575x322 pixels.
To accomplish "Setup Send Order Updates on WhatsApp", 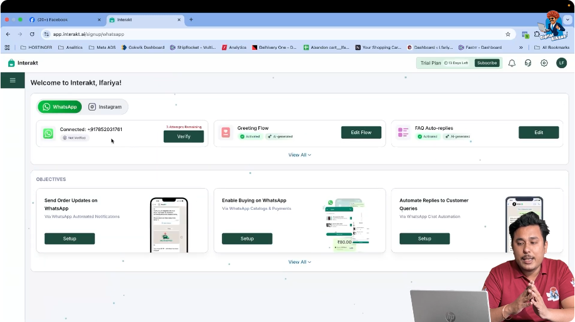I will (69, 239).
